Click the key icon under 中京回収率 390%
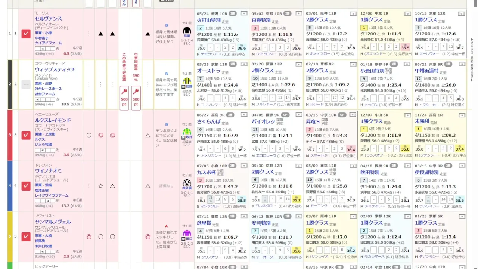Image resolution: width=478 pixels, height=269 pixels. 136,91
